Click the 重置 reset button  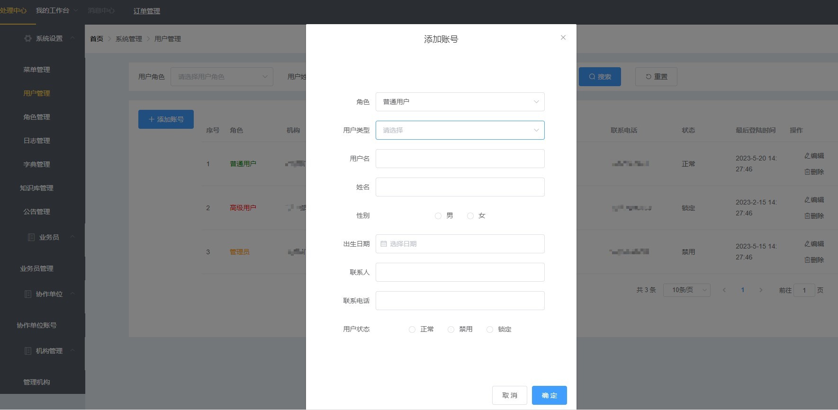(656, 77)
